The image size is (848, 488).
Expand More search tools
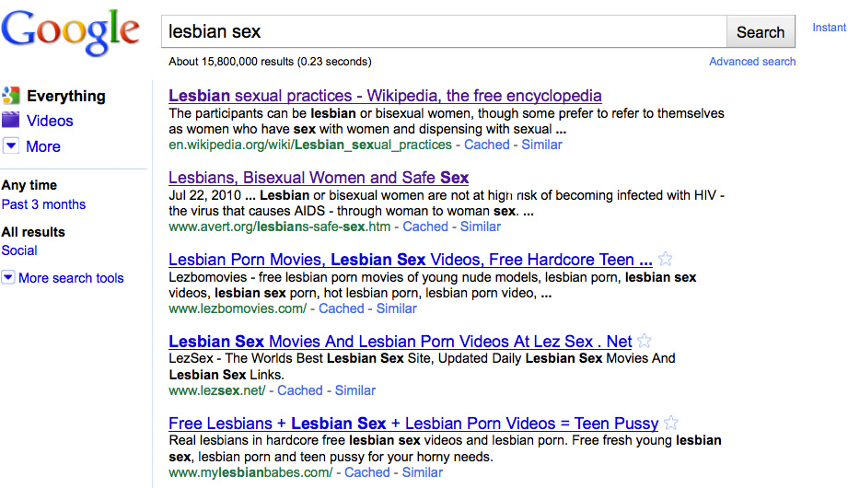point(8,278)
